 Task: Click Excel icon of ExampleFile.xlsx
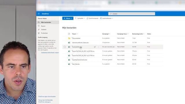pos(69,47)
